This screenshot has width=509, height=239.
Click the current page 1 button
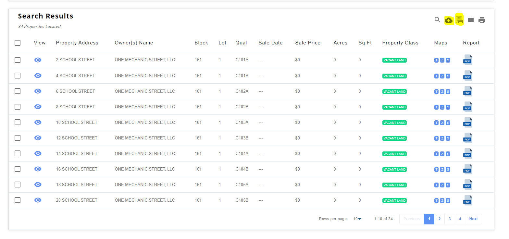[429, 219]
